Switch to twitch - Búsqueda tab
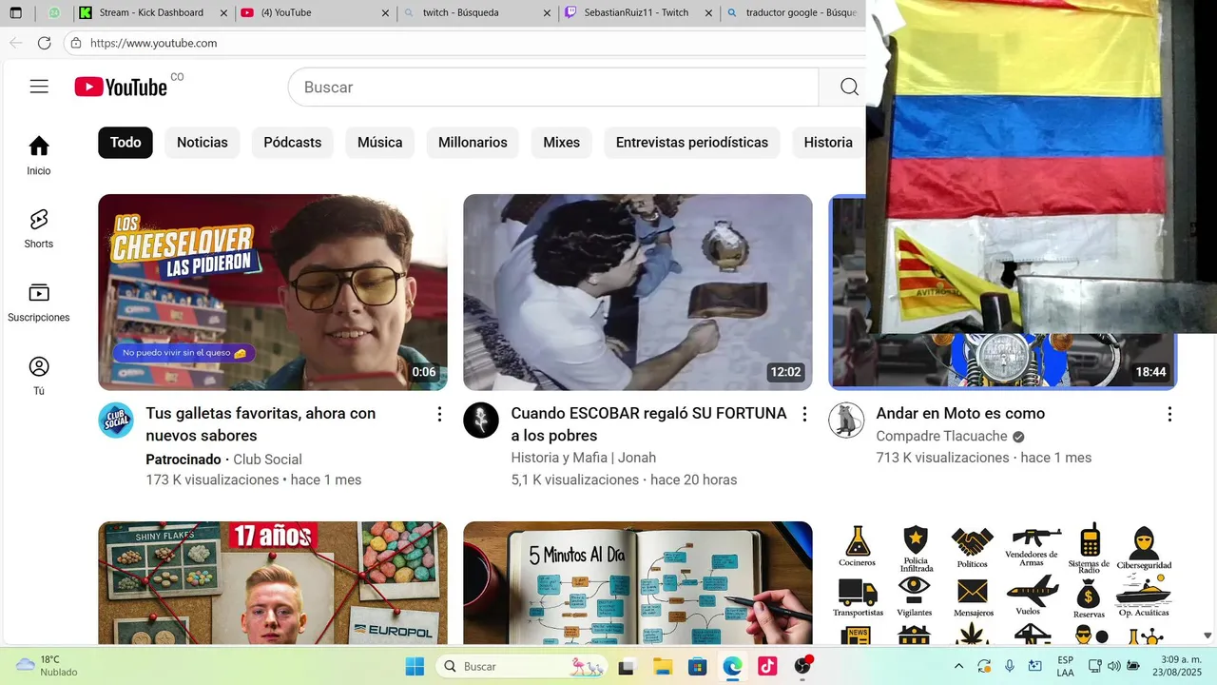This screenshot has width=1217, height=685. click(x=476, y=12)
